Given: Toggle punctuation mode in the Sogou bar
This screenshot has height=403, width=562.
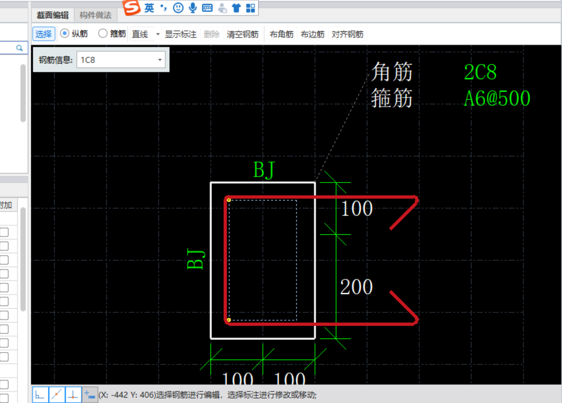Looking at the screenshot, I should pyautogui.click(x=163, y=8).
